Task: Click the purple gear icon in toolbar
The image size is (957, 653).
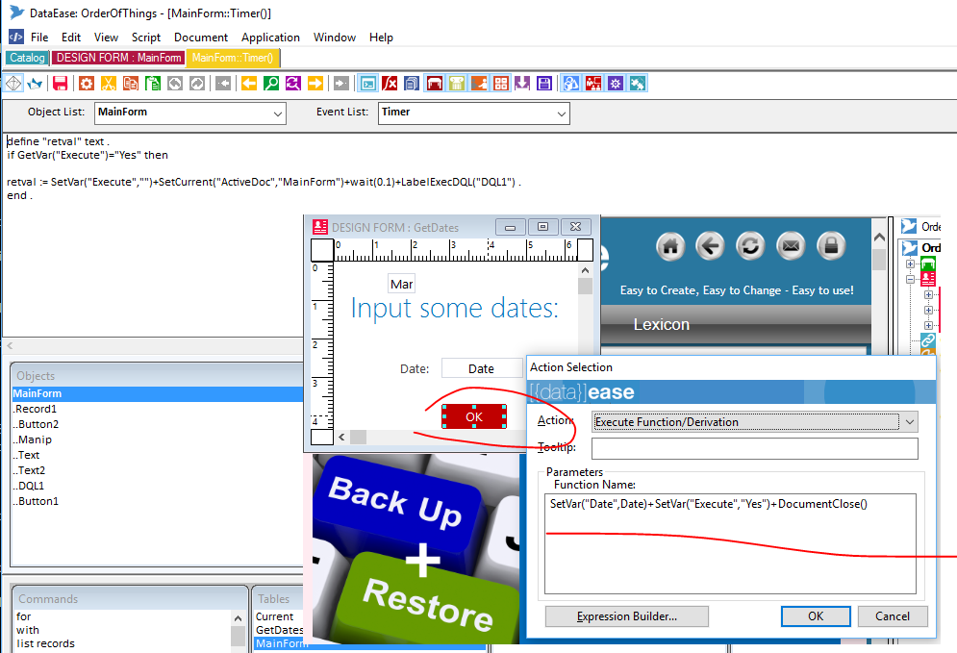Action: click(616, 84)
